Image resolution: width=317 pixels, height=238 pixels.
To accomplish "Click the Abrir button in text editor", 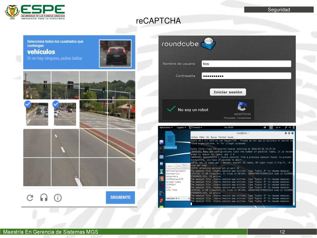I will [171, 166].
